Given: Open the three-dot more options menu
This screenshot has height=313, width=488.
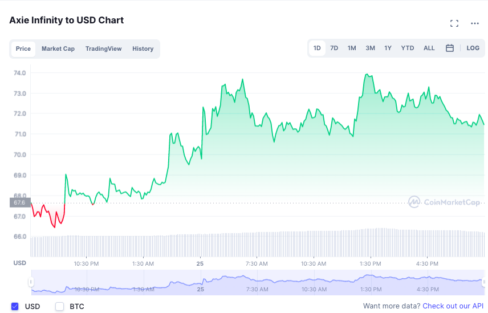Looking at the screenshot, I should coord(475,23).
